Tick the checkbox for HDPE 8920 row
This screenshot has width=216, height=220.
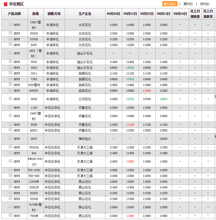tap(10, 67)
